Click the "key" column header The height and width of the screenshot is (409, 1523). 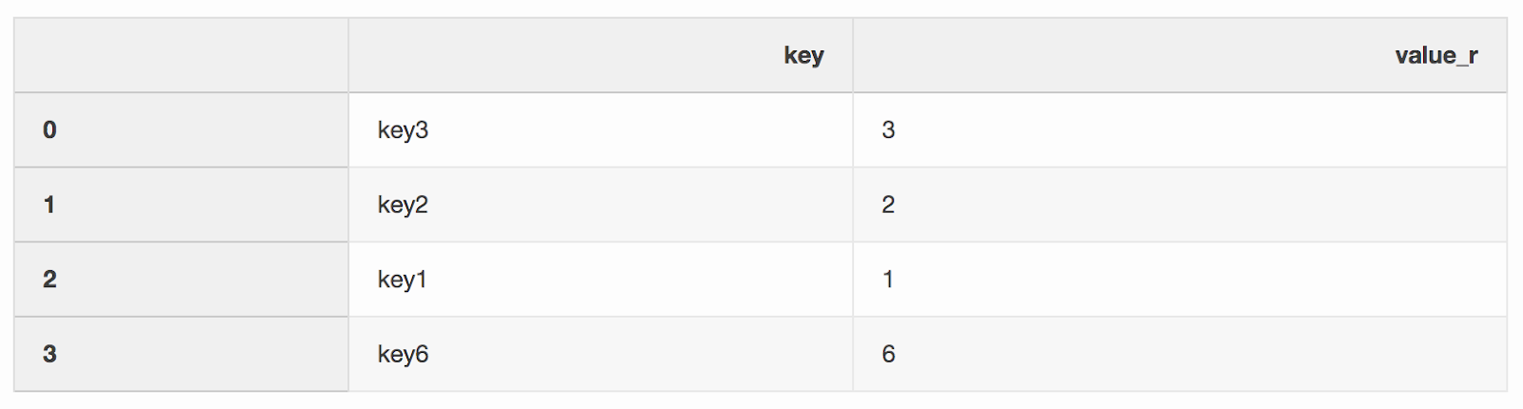(x=803, y=55)
